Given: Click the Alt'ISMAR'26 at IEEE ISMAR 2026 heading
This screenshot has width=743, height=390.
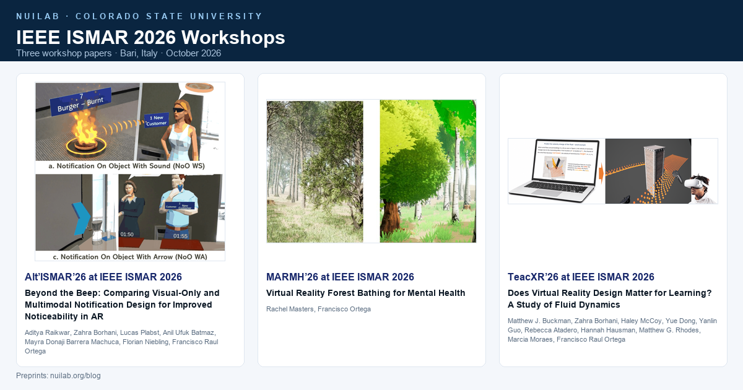Looking at the screenshot, I should click(x=103, y=277).
